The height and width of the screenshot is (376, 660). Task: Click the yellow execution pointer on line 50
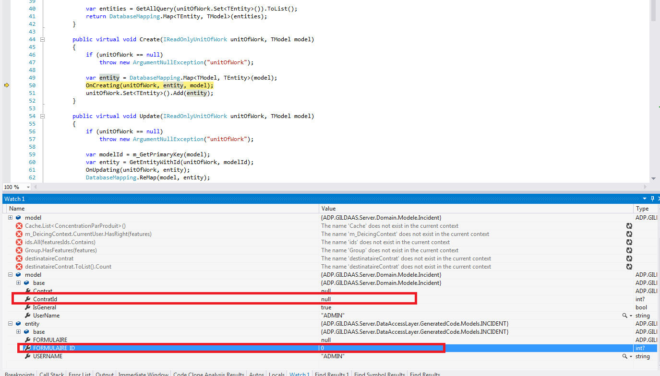pos(7,85)
